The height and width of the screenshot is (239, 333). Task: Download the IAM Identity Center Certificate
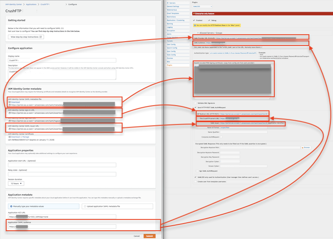[15, 137]
